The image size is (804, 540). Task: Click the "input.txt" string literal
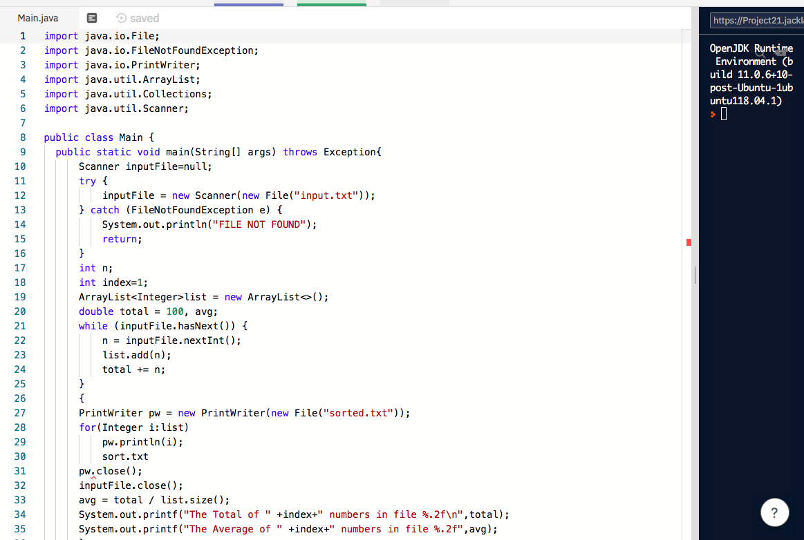[x=326, y=195]
